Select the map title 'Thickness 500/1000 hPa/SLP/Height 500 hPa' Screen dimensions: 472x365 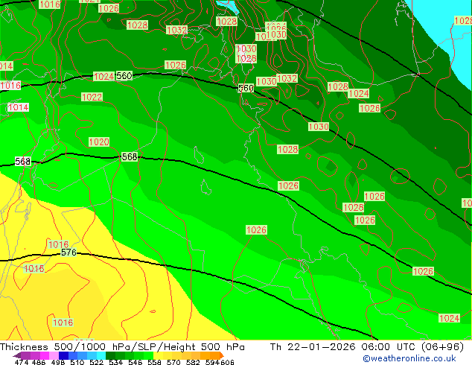(122, 347)
